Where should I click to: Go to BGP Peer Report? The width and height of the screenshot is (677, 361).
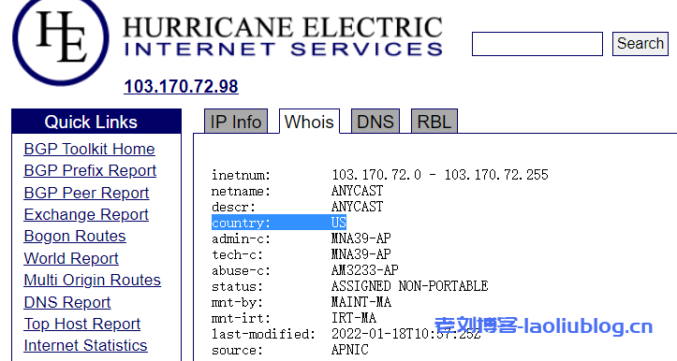pyautogui.click(x=86, y=193)
